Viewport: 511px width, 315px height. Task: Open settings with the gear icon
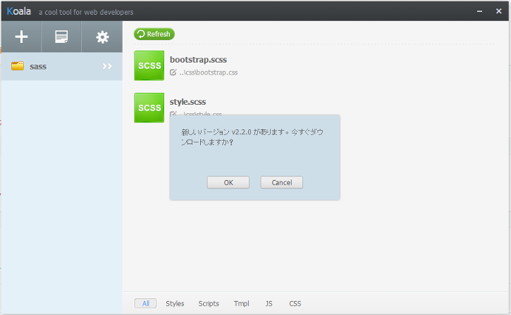point(102,37)
